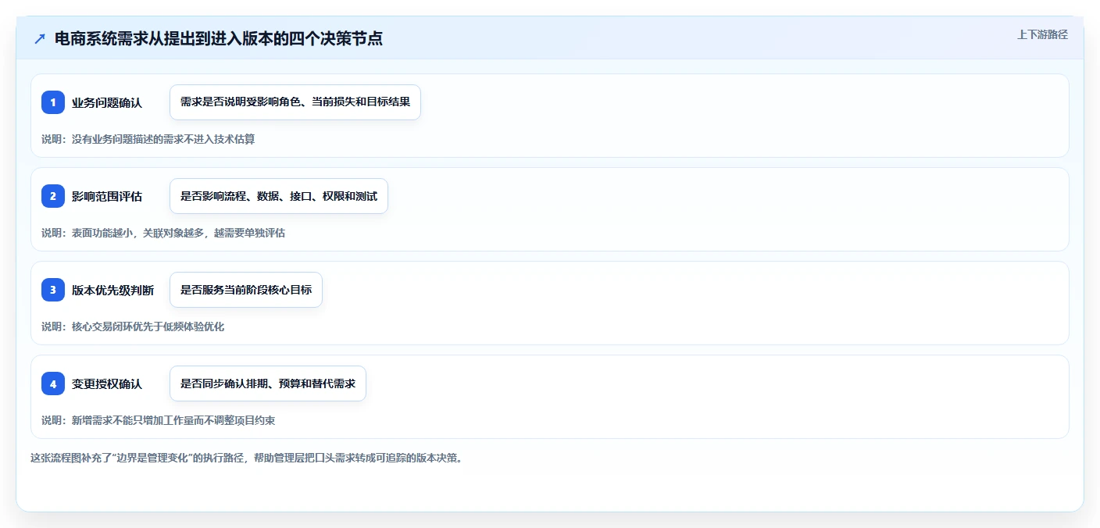
Task: Click the step label 版本优先级判断
Action: [113, 290]
